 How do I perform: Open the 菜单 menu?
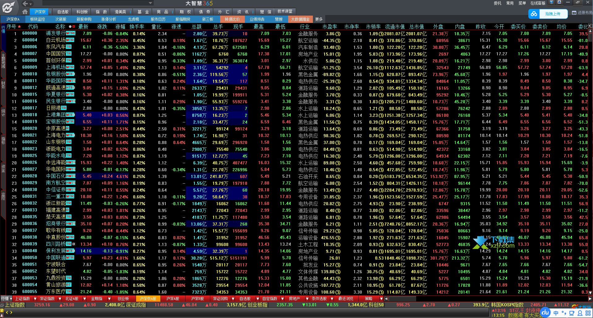pos(522,3)
